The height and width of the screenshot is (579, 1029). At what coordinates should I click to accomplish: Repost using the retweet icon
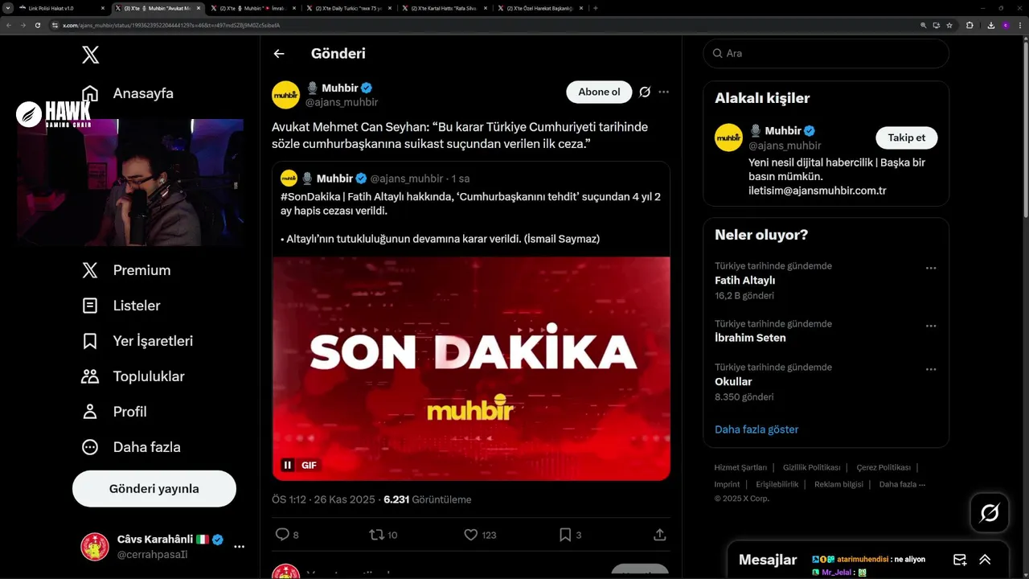click(375, 535)
